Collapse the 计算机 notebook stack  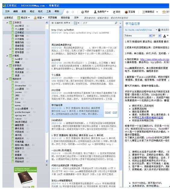[x=7, y=56]
